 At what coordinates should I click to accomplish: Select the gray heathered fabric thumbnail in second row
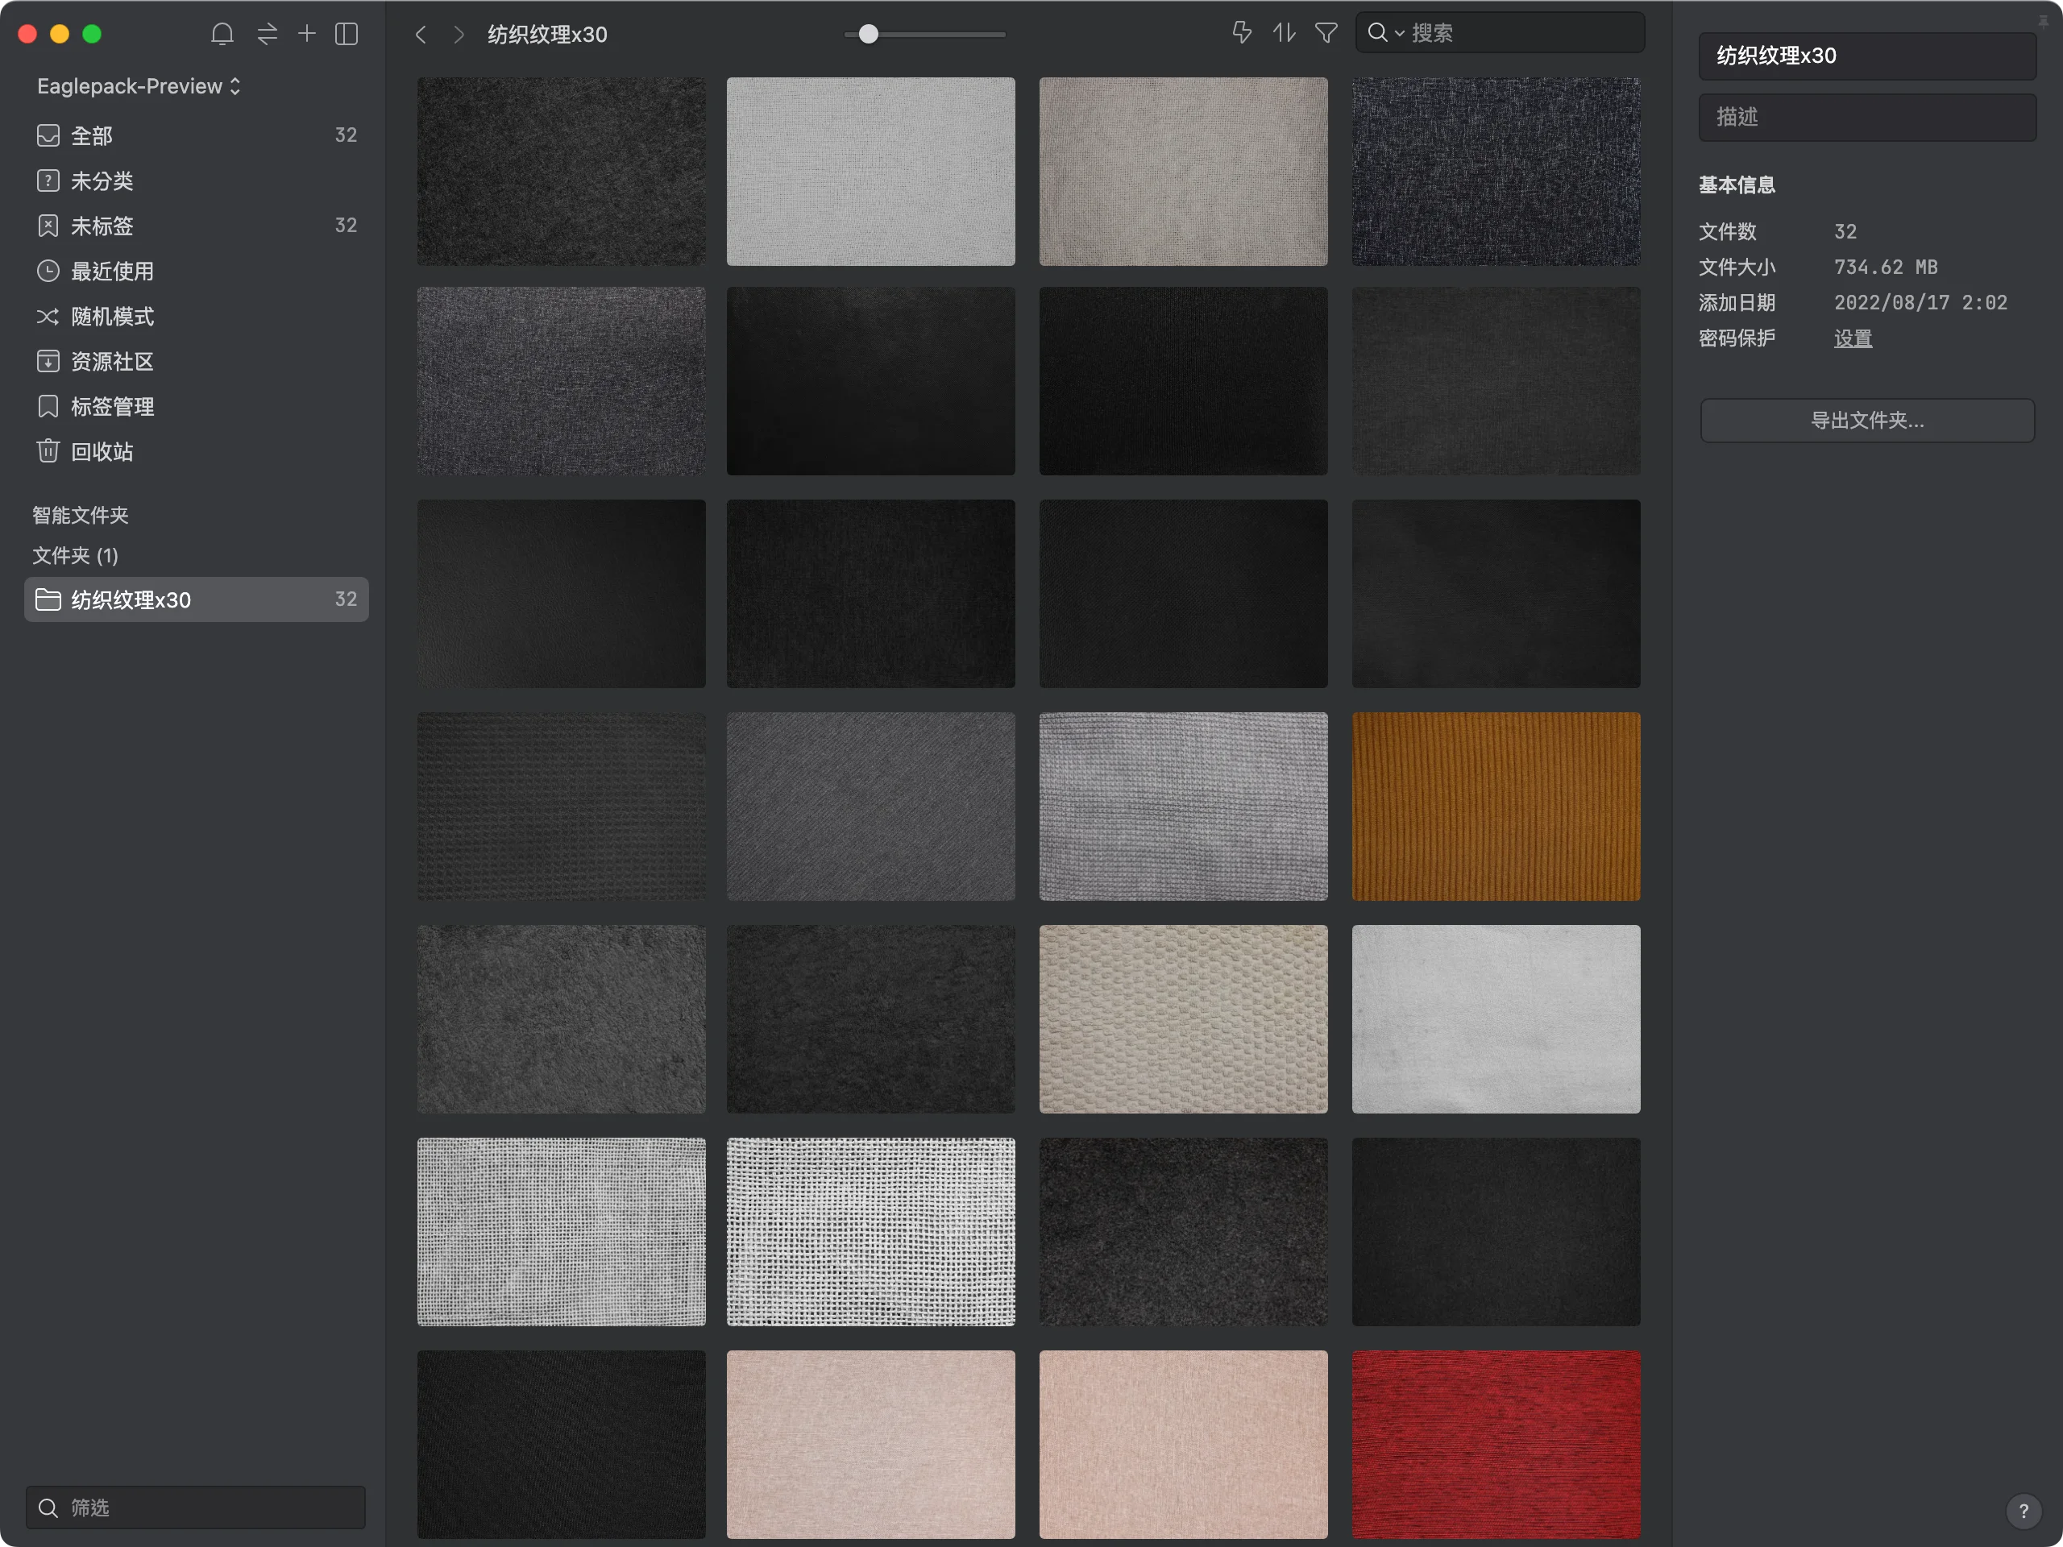point(562,381)
